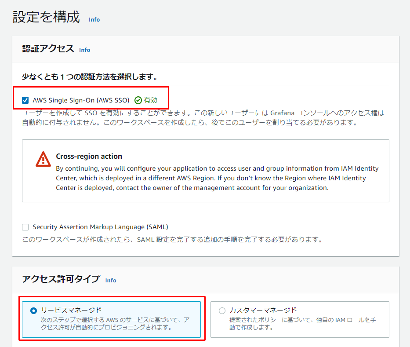Click the 設定を構成 page heading
410x347 pixels.
pyautogui.click(x=46, y=17)
